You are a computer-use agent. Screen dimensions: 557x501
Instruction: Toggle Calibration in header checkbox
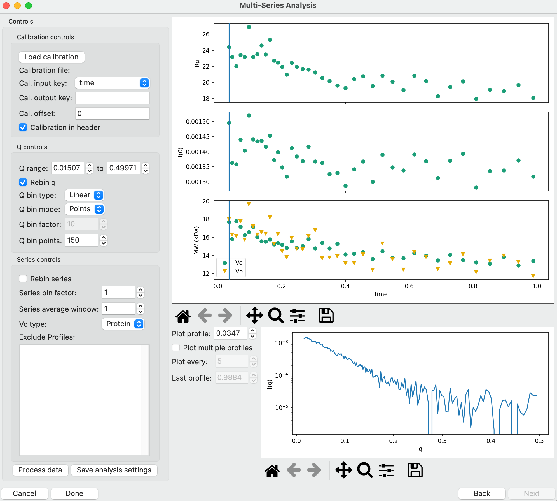pyautogui.click(x=23, y=127)
